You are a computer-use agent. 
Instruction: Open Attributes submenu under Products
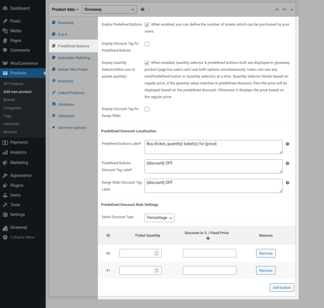(11, 124)
